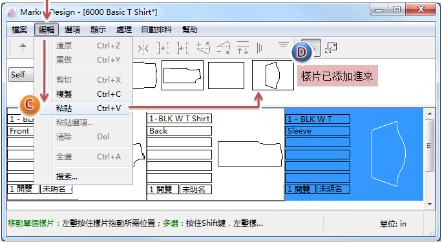Screen dimensions: 442x242
Task: Click the up arrow toolbar icon
Action: click(23, 48)
